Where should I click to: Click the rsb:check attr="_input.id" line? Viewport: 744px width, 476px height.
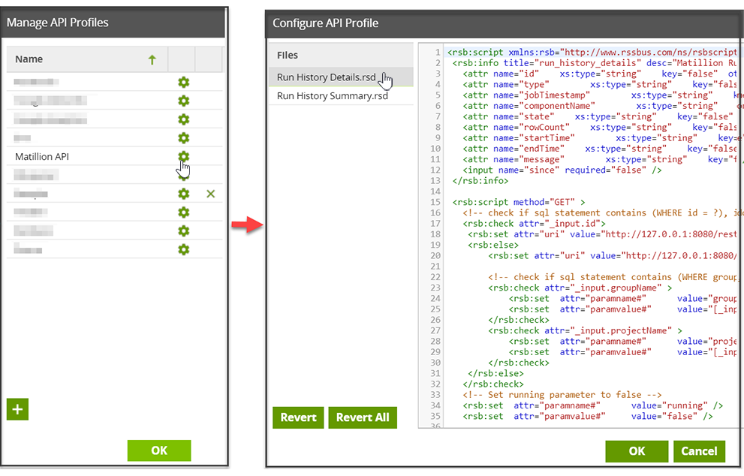pyautogui.click(x=534, y=224)
